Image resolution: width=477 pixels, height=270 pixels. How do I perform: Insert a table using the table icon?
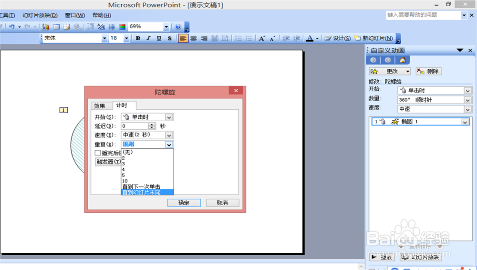(56, 27)
